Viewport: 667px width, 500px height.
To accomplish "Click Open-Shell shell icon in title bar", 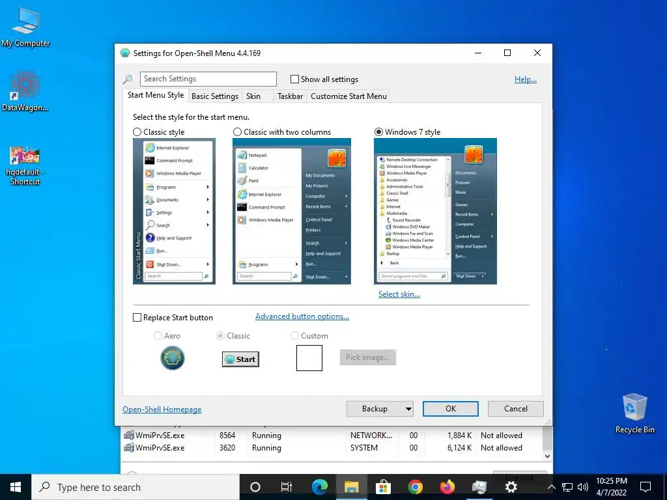I will [x=124, y=53].
